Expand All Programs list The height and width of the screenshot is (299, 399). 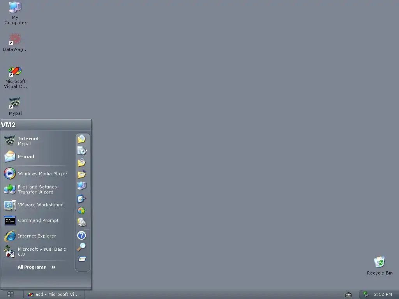tap(37, 267)
